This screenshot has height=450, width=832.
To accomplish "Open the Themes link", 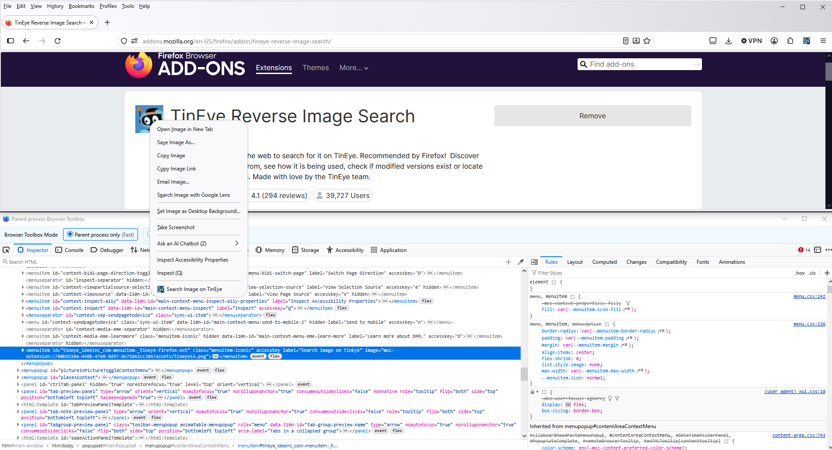I will click(315, 68).
